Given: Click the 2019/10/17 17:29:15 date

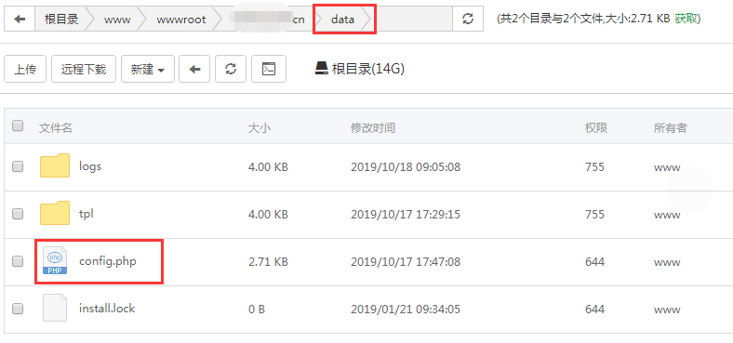Looking at the screenshot, I should [x=406, y=215].
